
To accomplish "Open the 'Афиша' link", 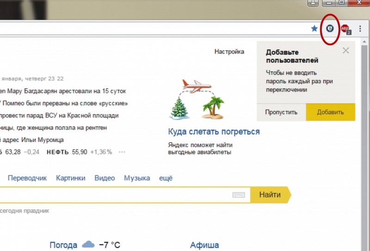I will pyautogui.click(x=204, y=245).
